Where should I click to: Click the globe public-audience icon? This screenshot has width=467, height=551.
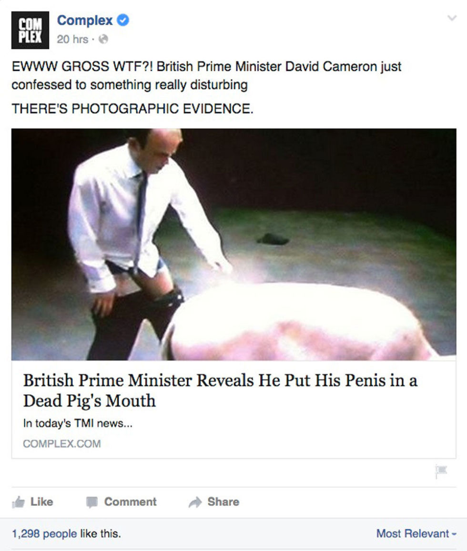coord(103,39)
